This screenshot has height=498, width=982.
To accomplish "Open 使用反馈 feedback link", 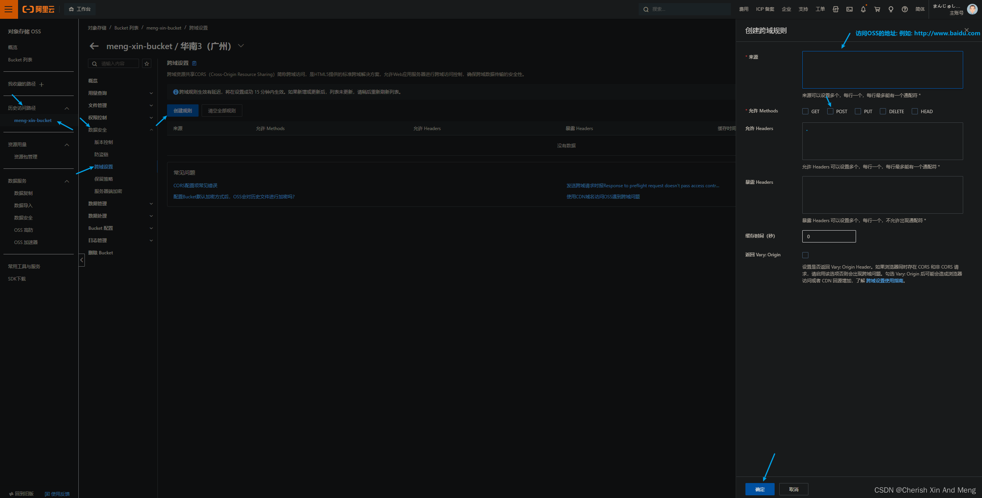I will [57, 493].
